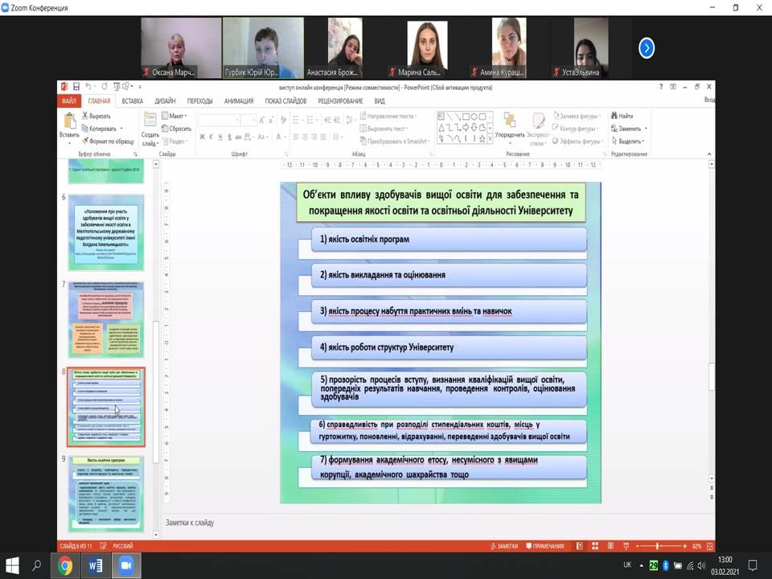Screen dimensions: 772x579
Task: Open the Вставка (Insert) ribbon tab
Action: click(133, 101)
